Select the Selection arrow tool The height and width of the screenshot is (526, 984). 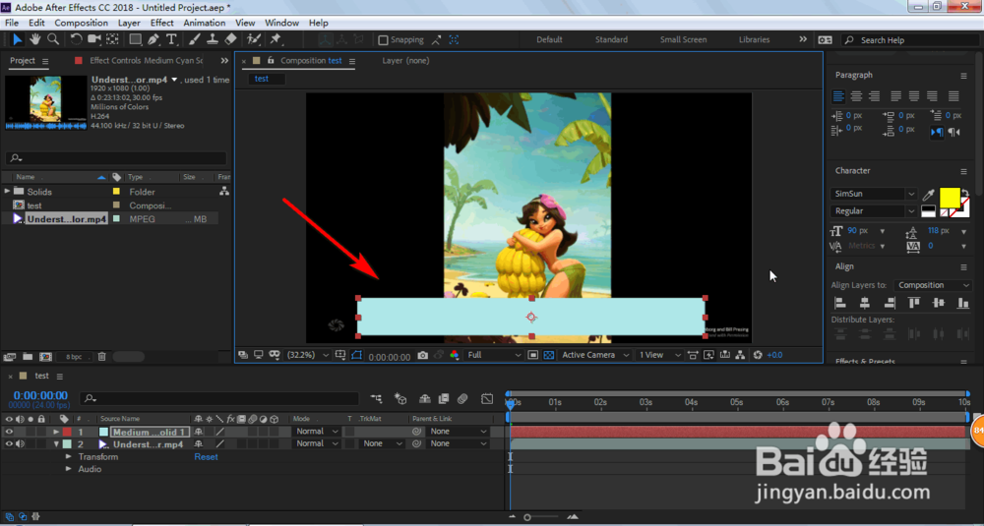17,39
